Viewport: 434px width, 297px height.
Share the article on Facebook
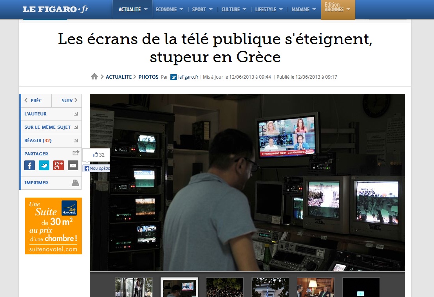(29, 165)
